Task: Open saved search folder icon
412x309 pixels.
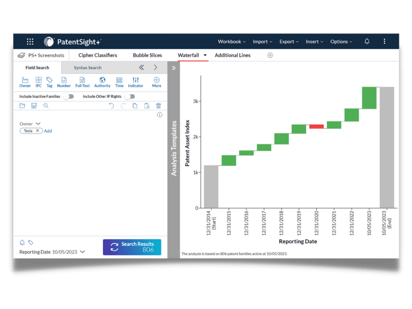Action: tap(23, 106)
